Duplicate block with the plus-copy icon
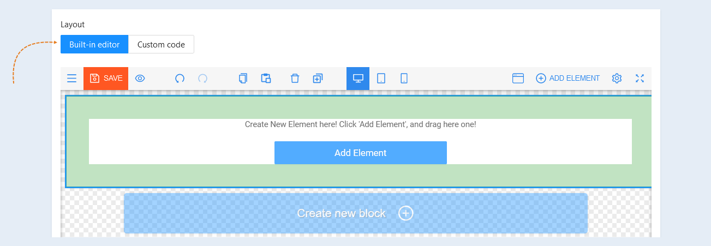 (318, 79)
